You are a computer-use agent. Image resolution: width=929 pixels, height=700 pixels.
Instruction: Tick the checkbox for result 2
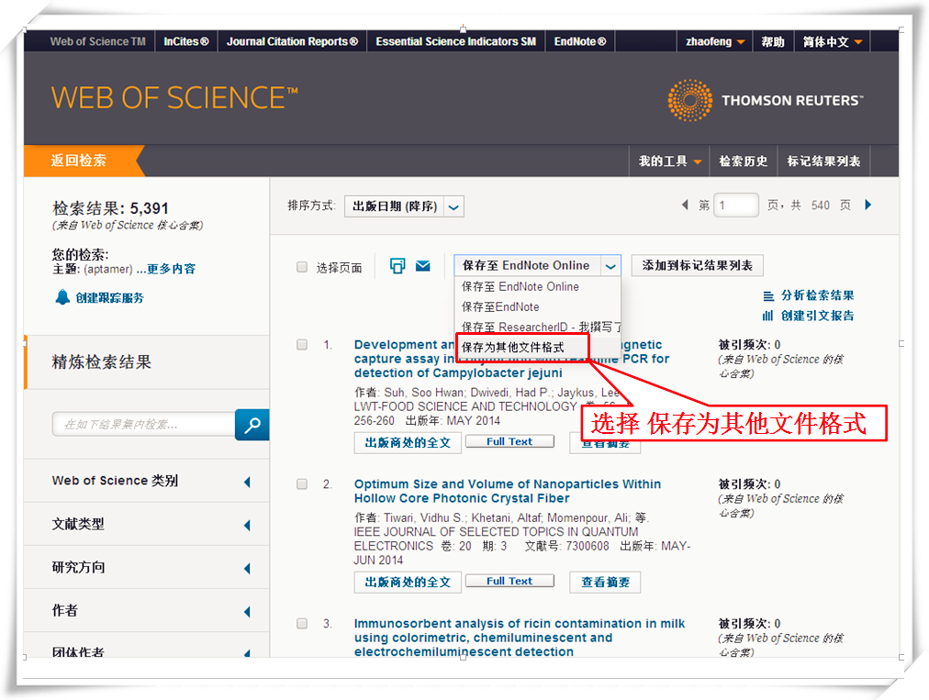click(302, 484)
